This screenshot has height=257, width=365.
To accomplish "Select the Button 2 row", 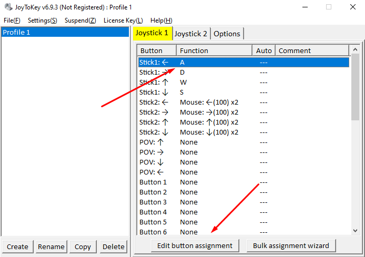I will 244,192.
